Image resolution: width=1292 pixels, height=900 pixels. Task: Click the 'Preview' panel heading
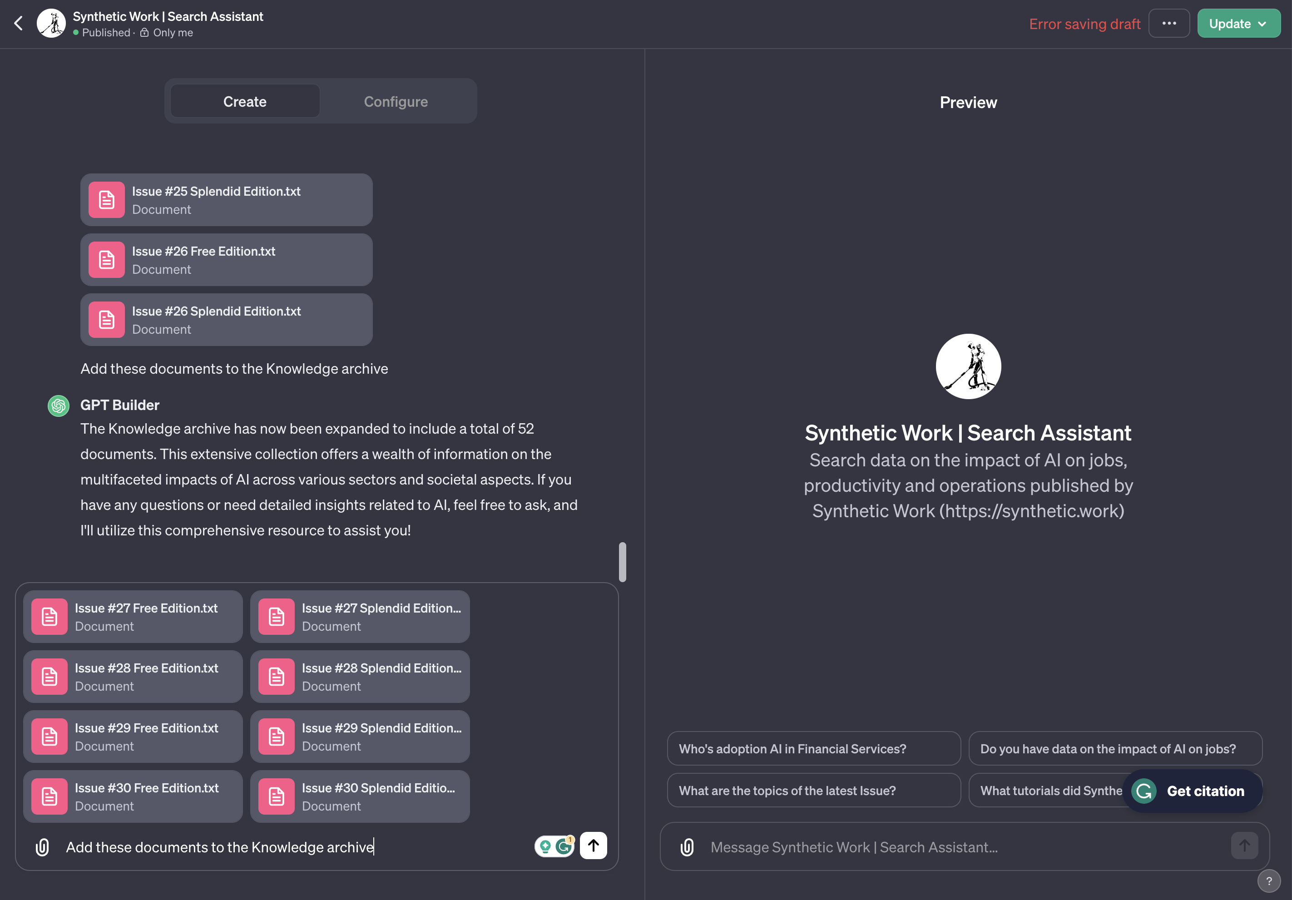[968, 102]
